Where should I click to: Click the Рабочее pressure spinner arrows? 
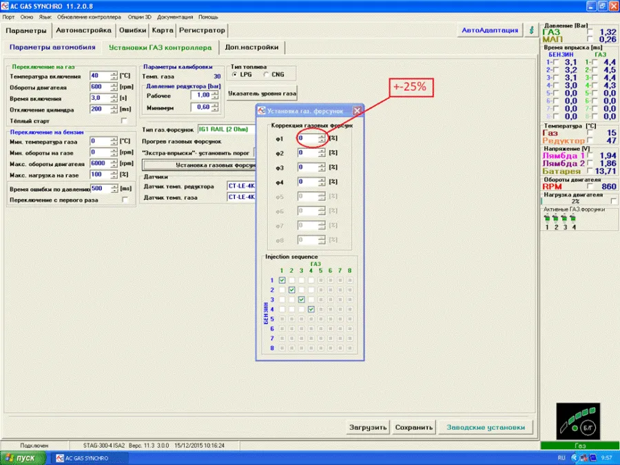(215, 95)
